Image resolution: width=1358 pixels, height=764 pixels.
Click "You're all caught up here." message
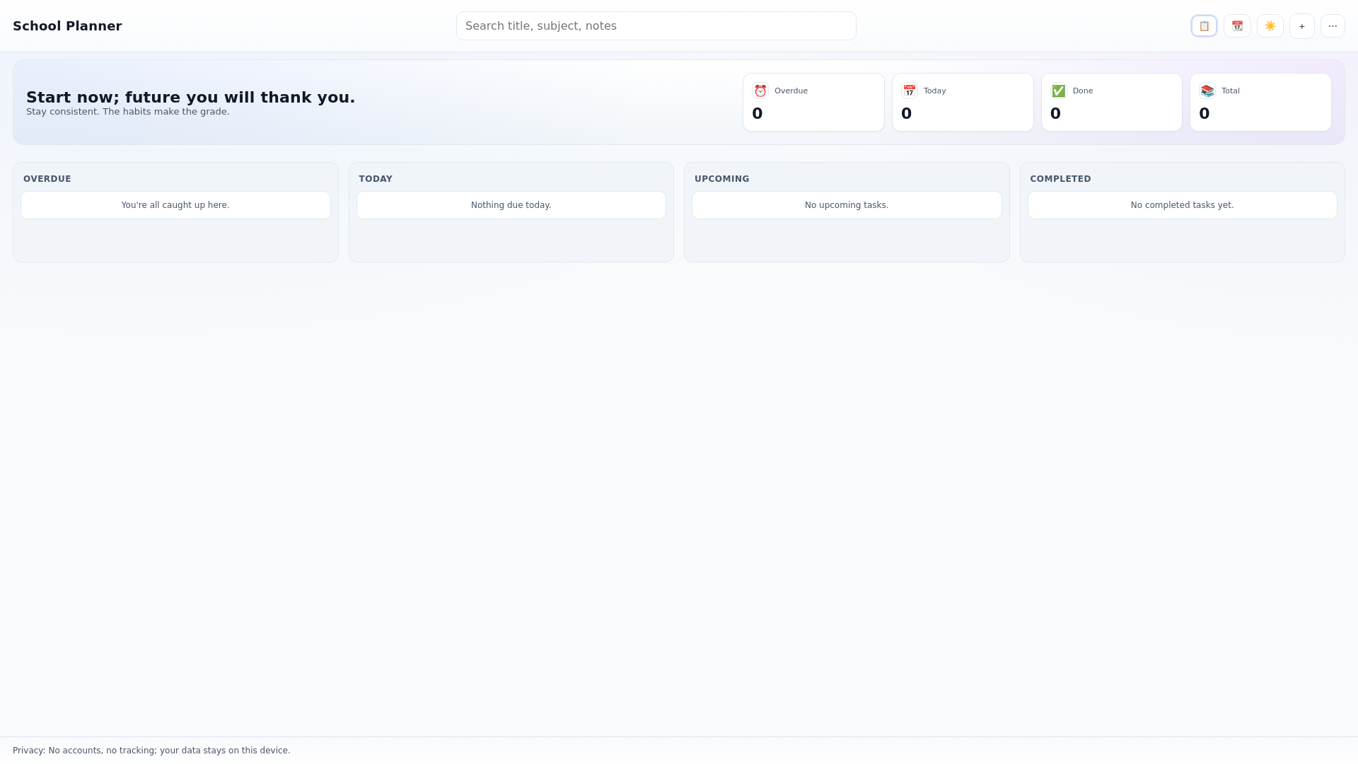175,205
